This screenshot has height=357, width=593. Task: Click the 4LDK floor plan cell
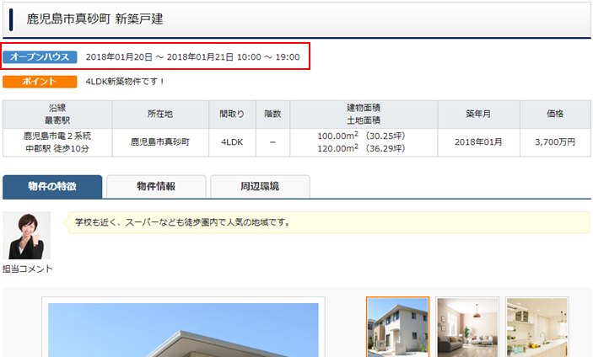pos(232,142)
